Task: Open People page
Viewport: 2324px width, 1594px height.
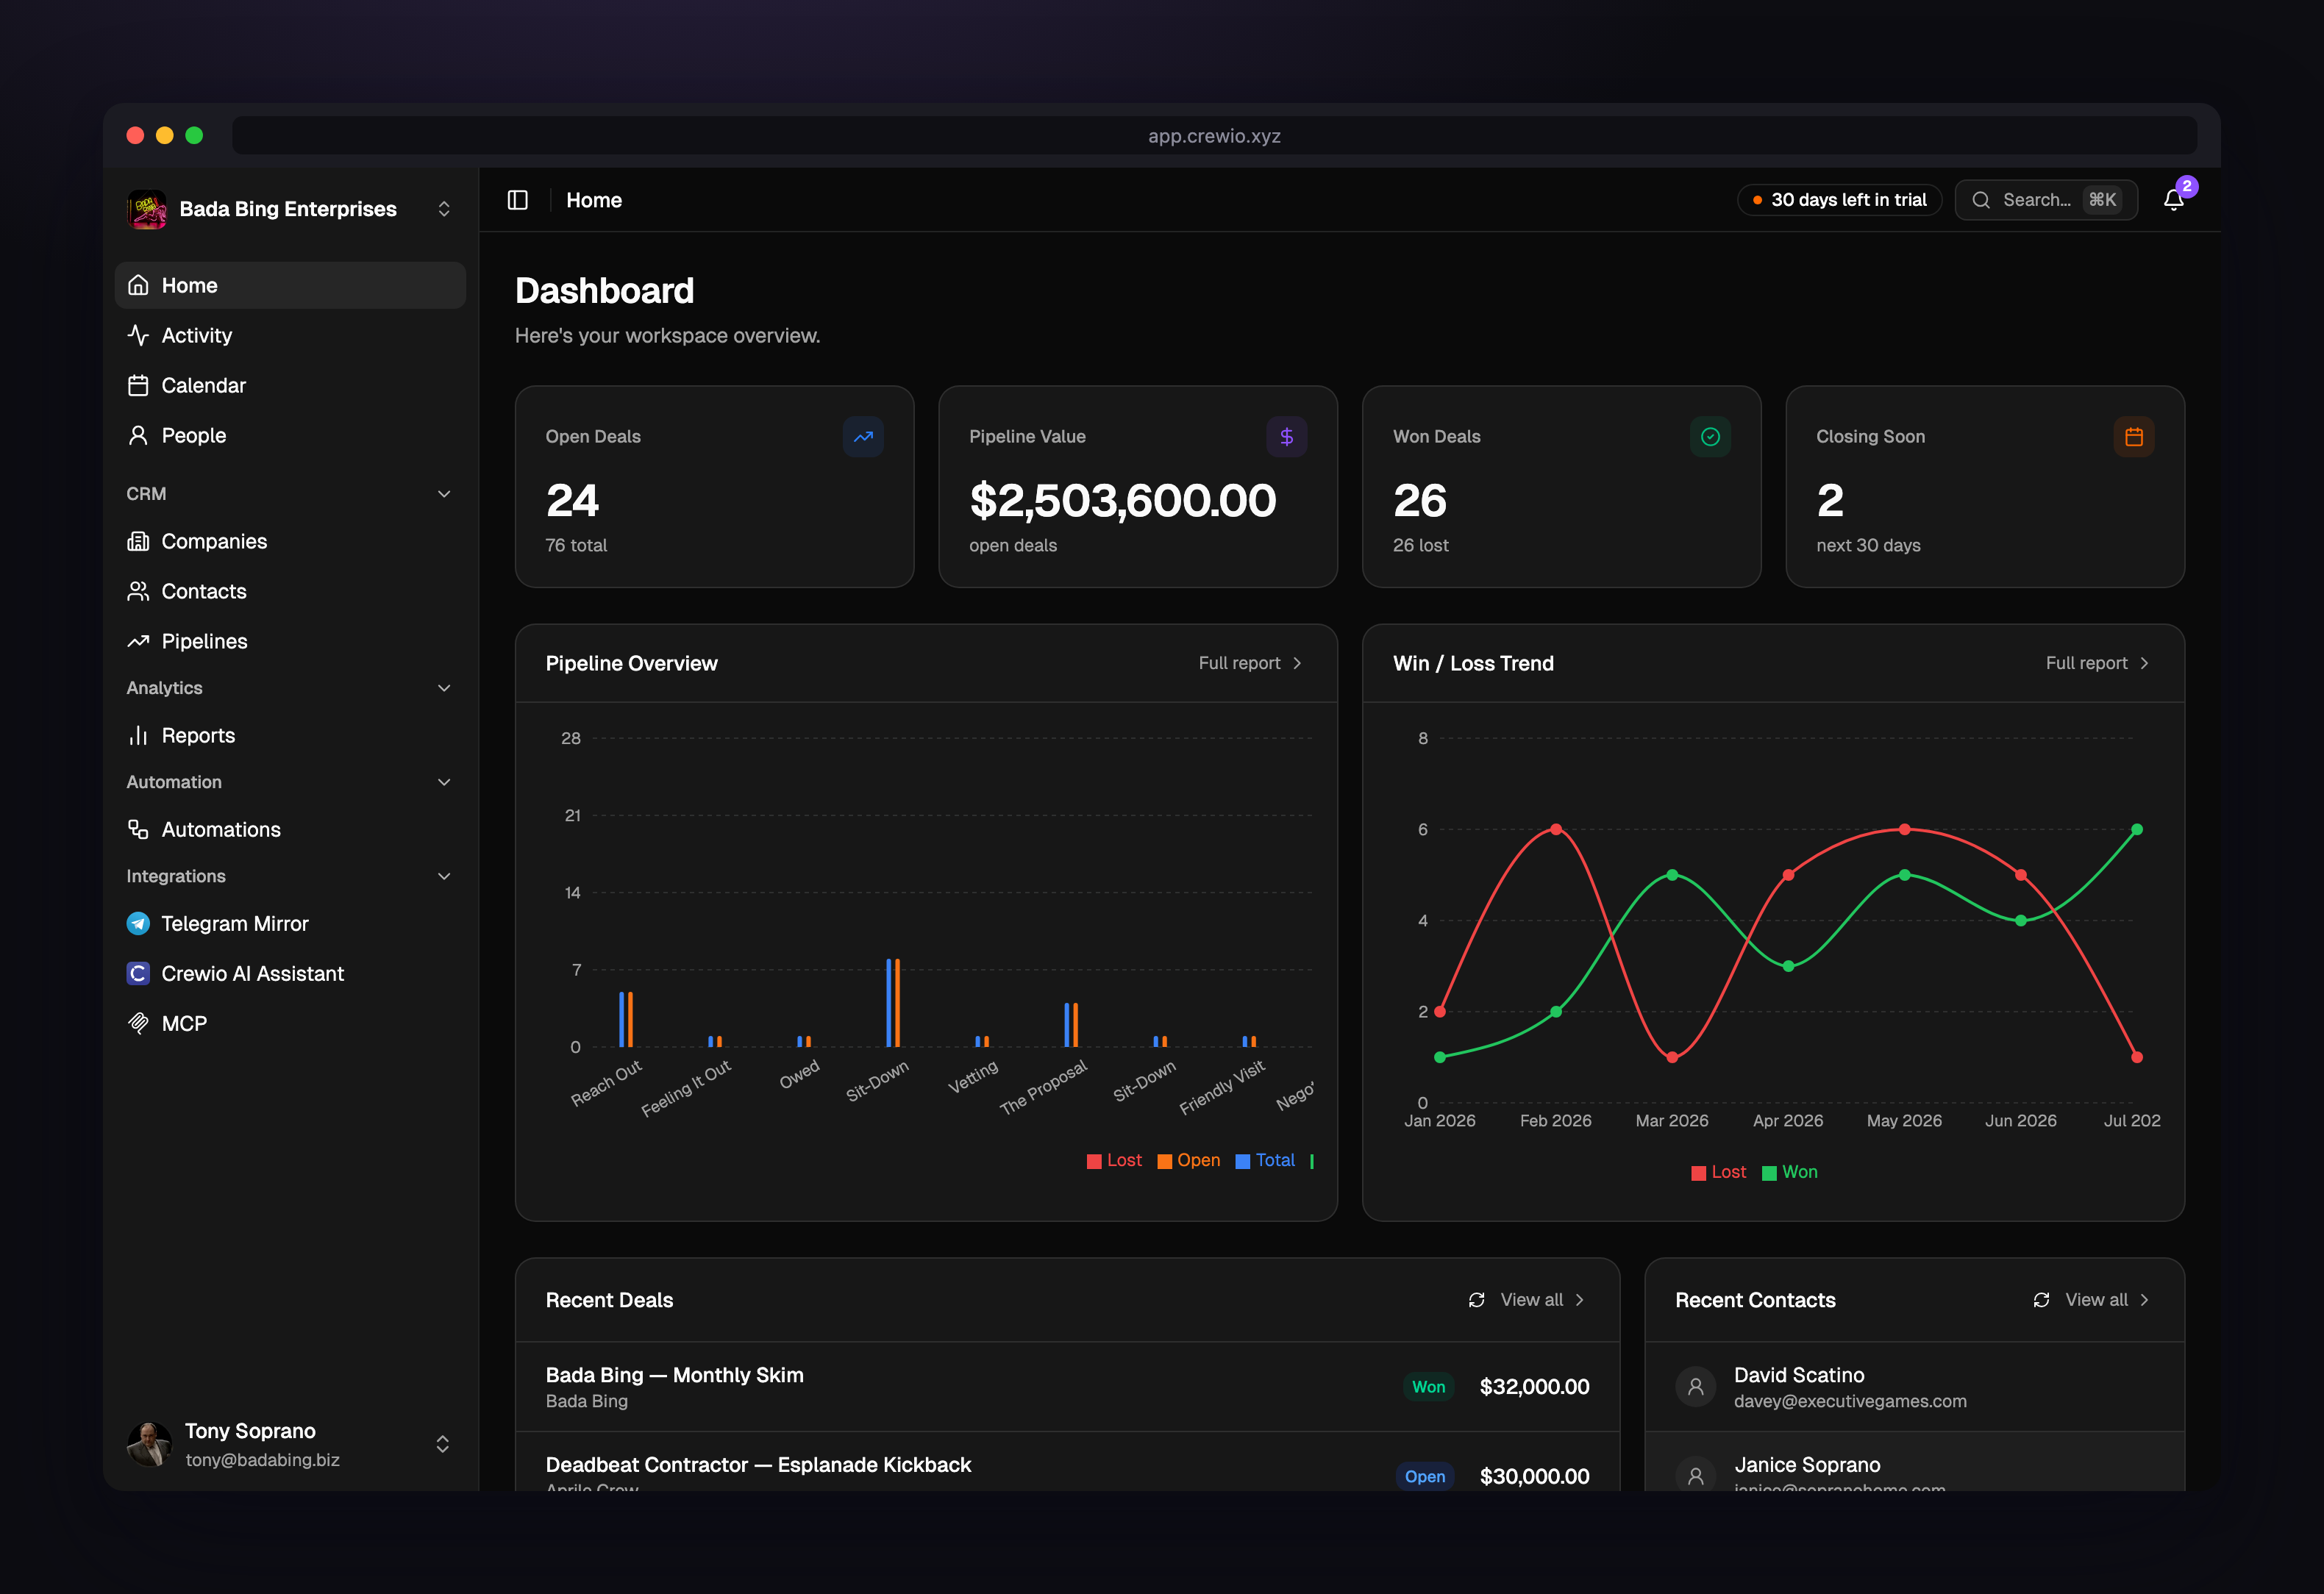Action: pos(290,436)
